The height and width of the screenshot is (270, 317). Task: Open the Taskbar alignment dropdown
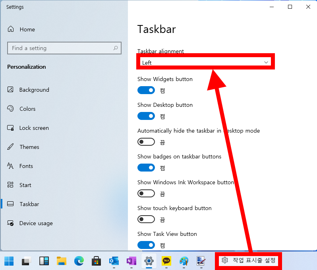coord(205,62)
